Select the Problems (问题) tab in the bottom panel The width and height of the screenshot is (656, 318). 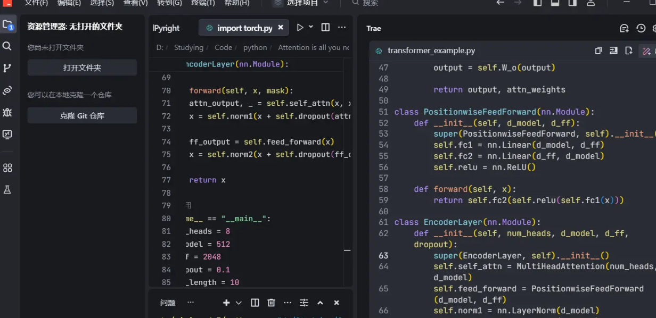[x=168, y=303]
